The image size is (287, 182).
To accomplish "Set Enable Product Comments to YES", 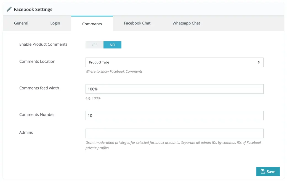I will pos(94,45).
